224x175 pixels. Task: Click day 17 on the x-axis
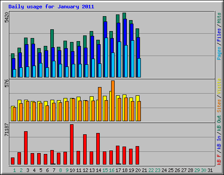tap(118, 170)
